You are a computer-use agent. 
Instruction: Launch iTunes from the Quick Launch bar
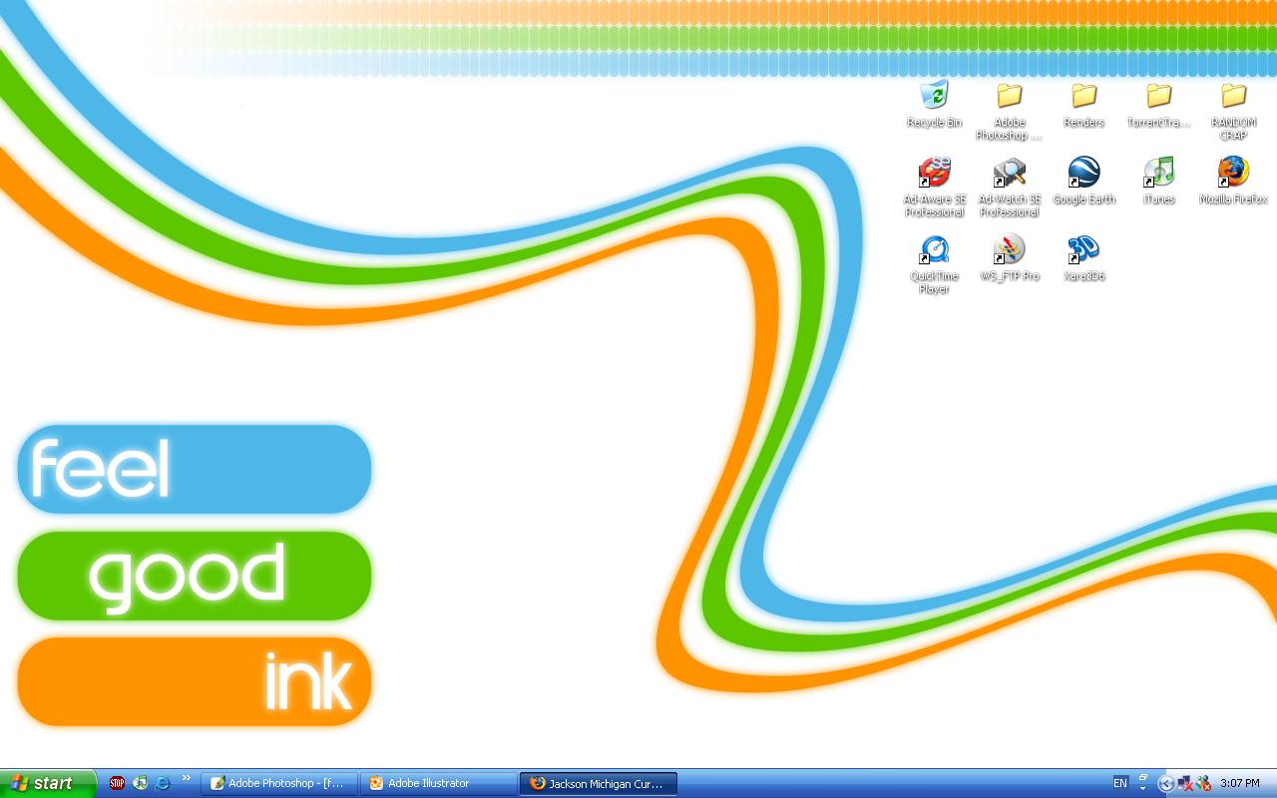tap(140, 783)
